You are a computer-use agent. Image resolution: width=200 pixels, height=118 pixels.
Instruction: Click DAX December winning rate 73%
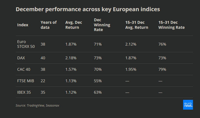tap(97, 58)
